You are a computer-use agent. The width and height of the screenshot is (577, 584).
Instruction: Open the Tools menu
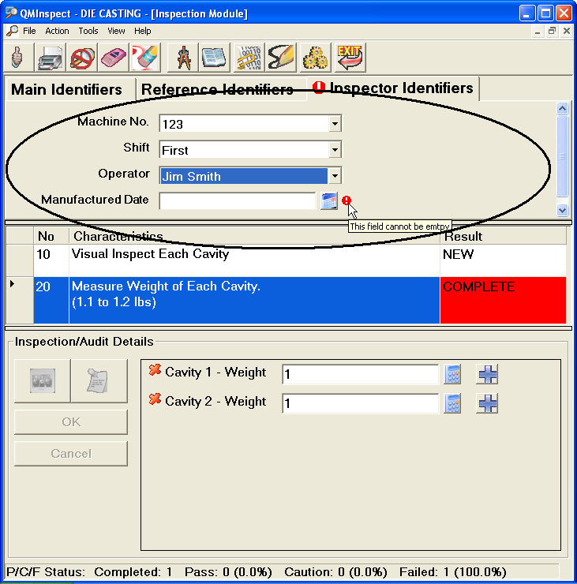click(88, 31)
